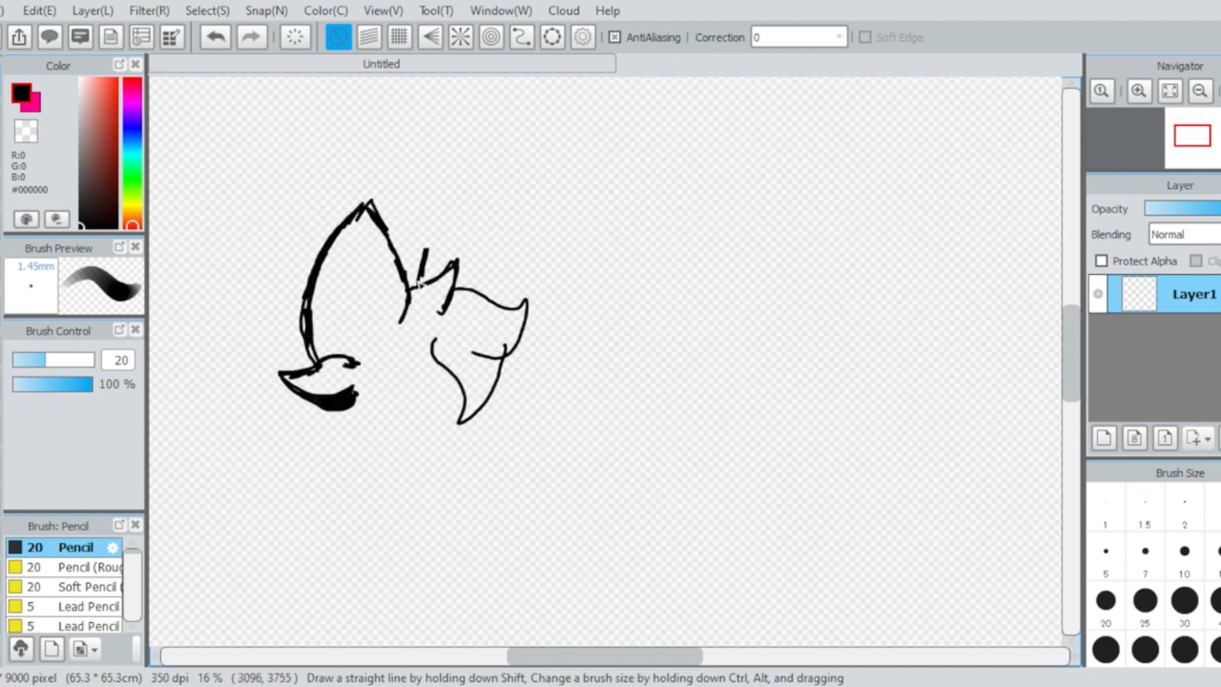Screen dimensions: 1221x687
Task: Select the Soft Pencil brush
Action: click(86, 587)
